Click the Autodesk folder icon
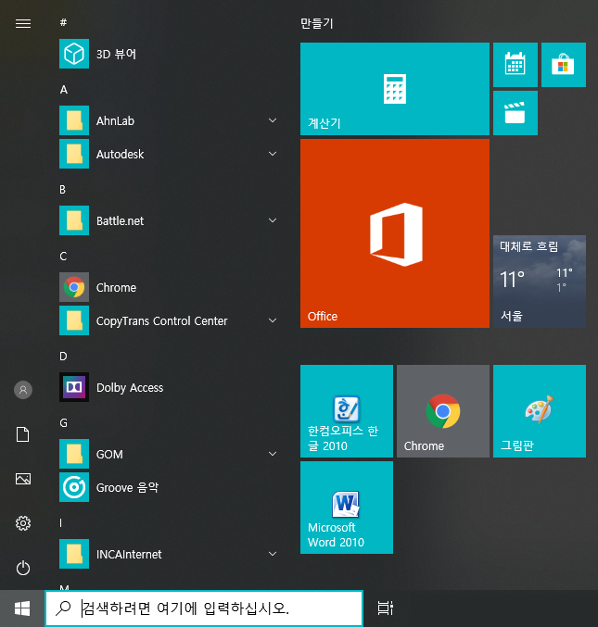 click(74, 154)
